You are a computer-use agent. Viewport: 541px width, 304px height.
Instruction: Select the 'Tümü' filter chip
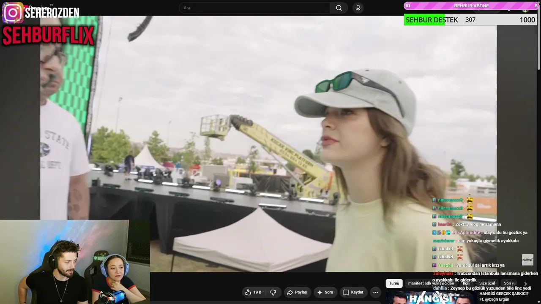coord(394,283)
